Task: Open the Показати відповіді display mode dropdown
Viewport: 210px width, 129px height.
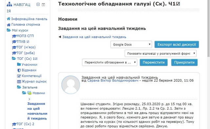Action: pyautogui.click(x=160, y=53)
